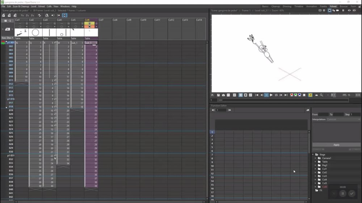Toggle the Red Channel swatch
The image size is (362, 203).
291,95
